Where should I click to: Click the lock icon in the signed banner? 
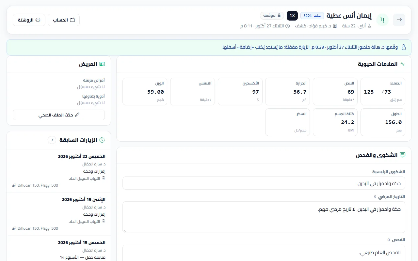[x=403, y=47]
